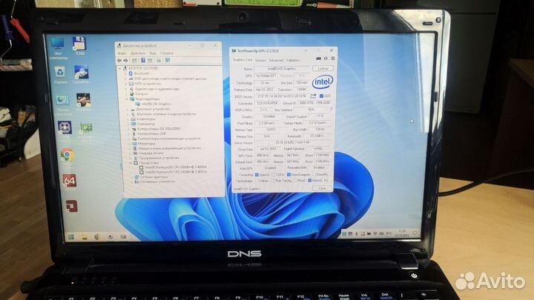Open the Google Chrome desktop icon
The height and width of the screenshot is (300, 534).
pos(66,154)
